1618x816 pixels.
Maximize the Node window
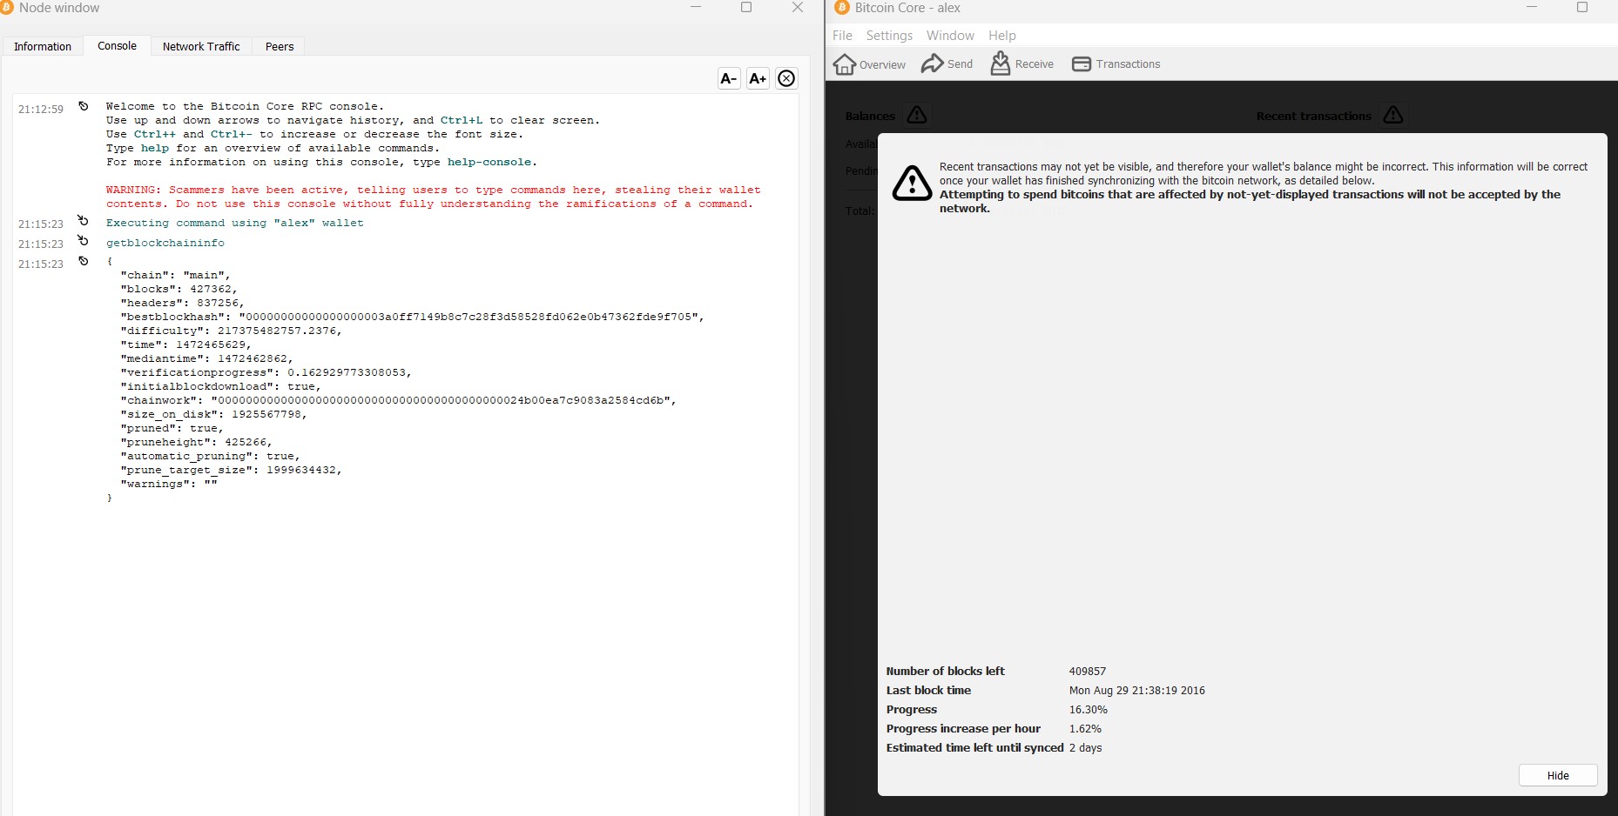click(746, 8)
